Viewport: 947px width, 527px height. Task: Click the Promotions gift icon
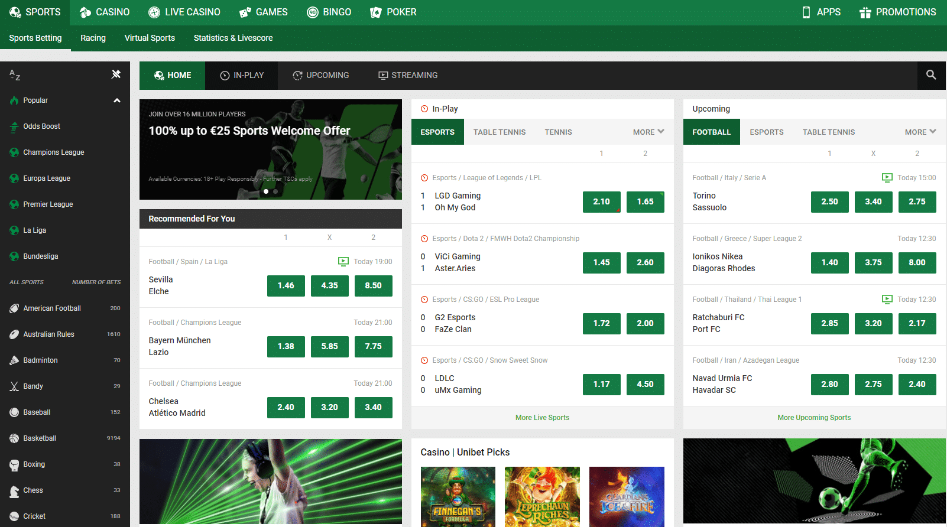coord(865,12)
